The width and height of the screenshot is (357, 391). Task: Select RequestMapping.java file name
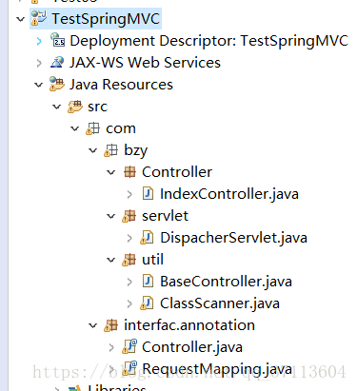point(217,369)
